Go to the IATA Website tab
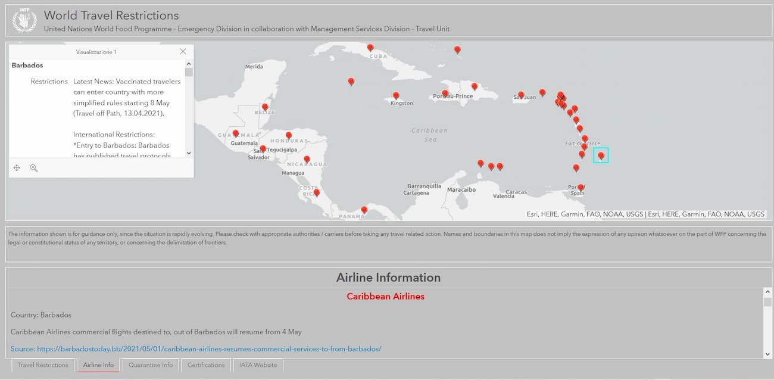 (x=258, y=365)
